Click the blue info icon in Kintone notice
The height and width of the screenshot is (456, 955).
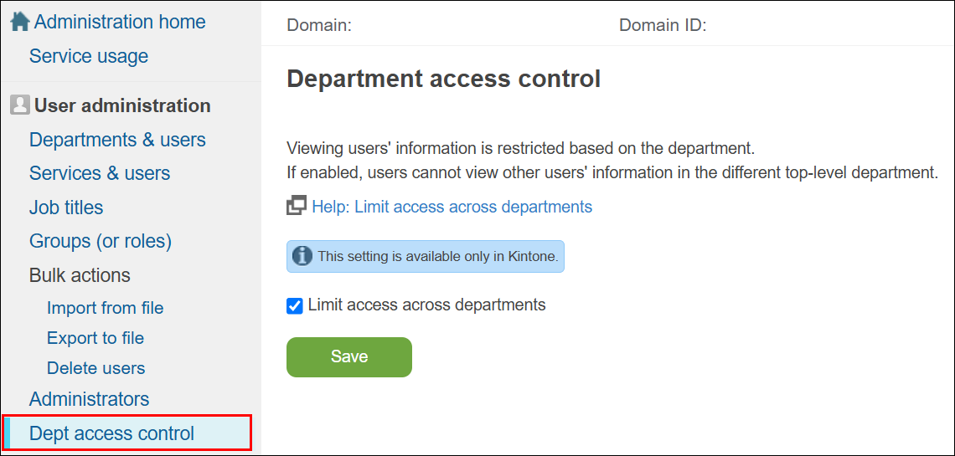[x=302, y=257]
